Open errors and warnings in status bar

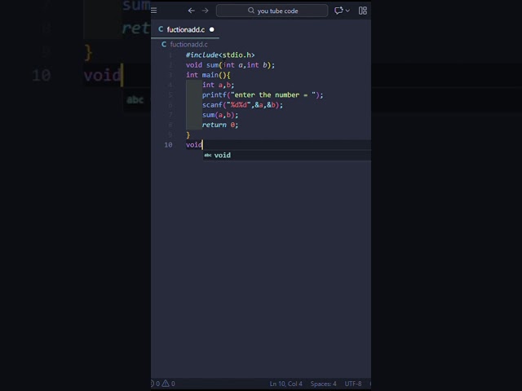click(x=164, y=384)
